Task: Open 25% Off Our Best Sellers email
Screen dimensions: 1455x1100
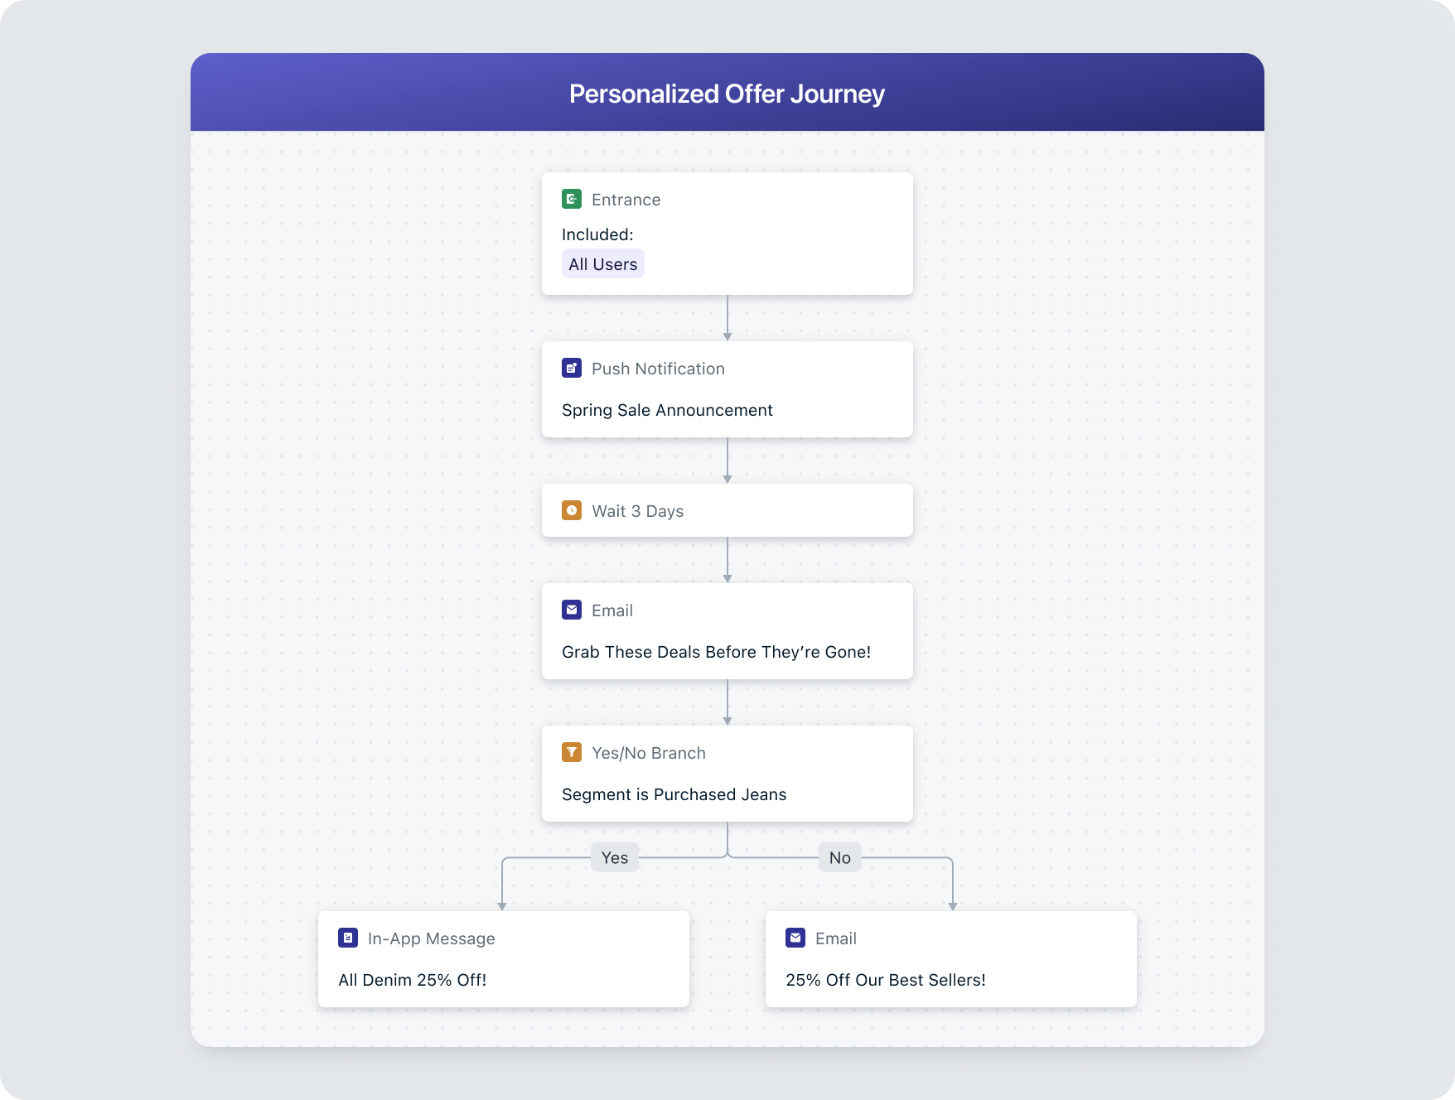Action: click(x=885, y=980)
